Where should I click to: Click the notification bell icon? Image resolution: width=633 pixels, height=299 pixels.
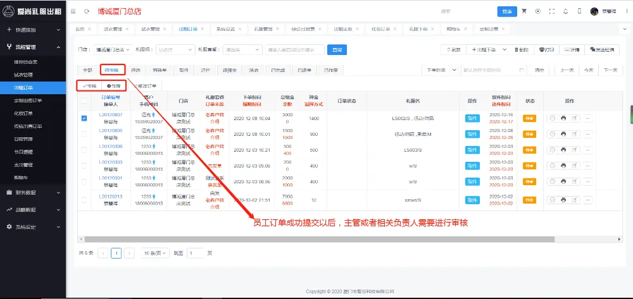tap(565, 11)
